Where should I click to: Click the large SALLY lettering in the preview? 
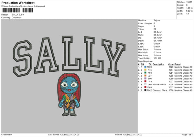coord(69,56)
